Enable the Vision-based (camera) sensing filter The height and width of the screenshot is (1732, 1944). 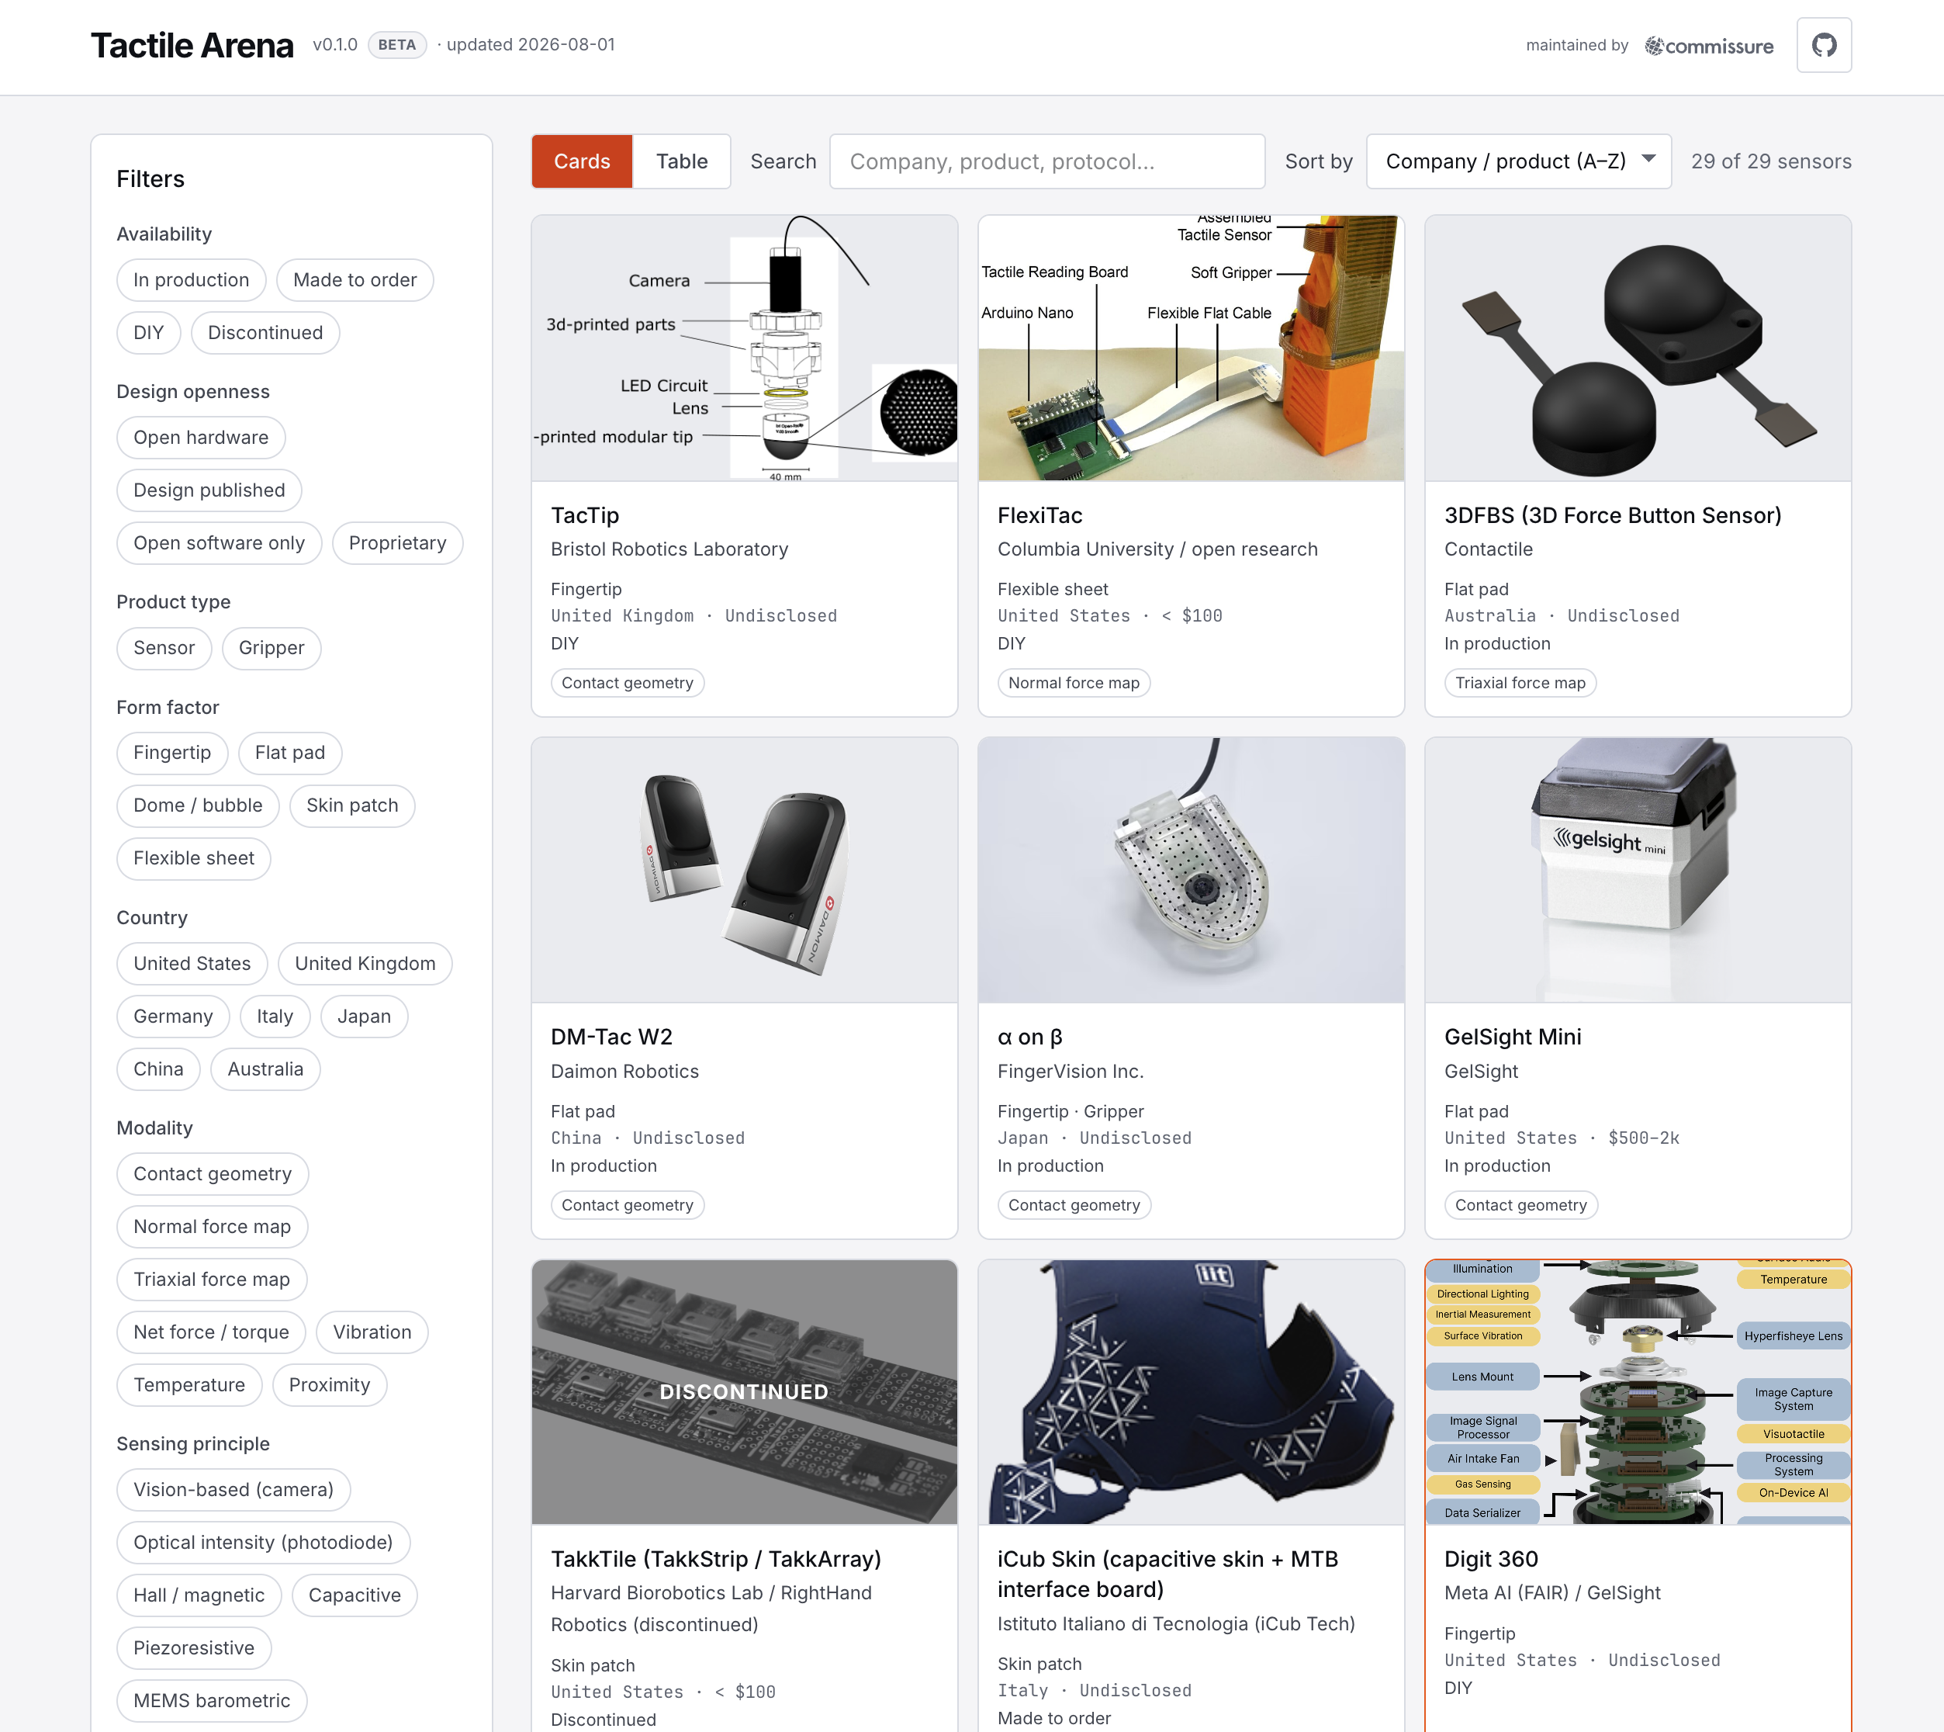233,1491
